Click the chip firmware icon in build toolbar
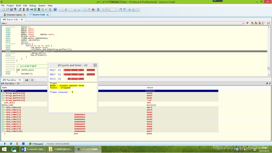This screenshot has height=153, width=272. (x=98, y=10)
